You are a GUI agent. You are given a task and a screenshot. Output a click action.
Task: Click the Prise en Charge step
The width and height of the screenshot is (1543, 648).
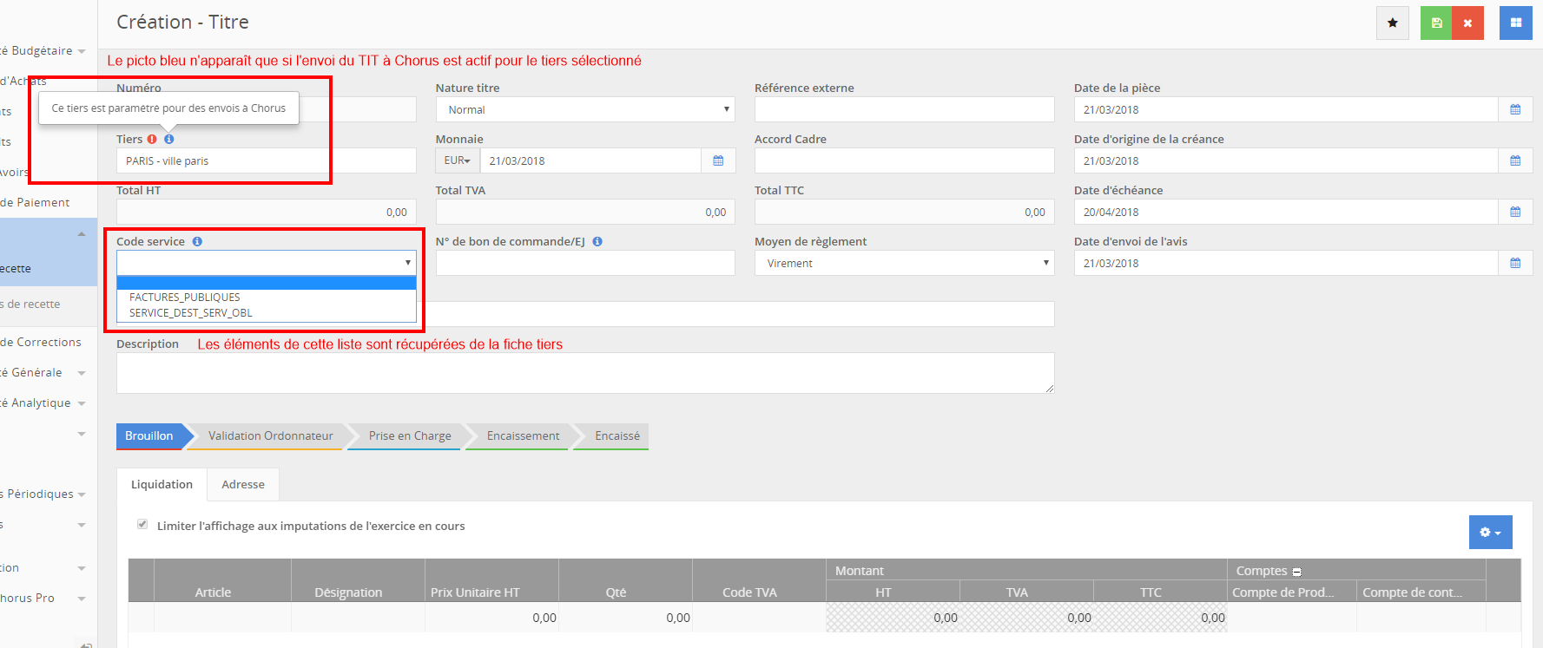coord(409,436)
